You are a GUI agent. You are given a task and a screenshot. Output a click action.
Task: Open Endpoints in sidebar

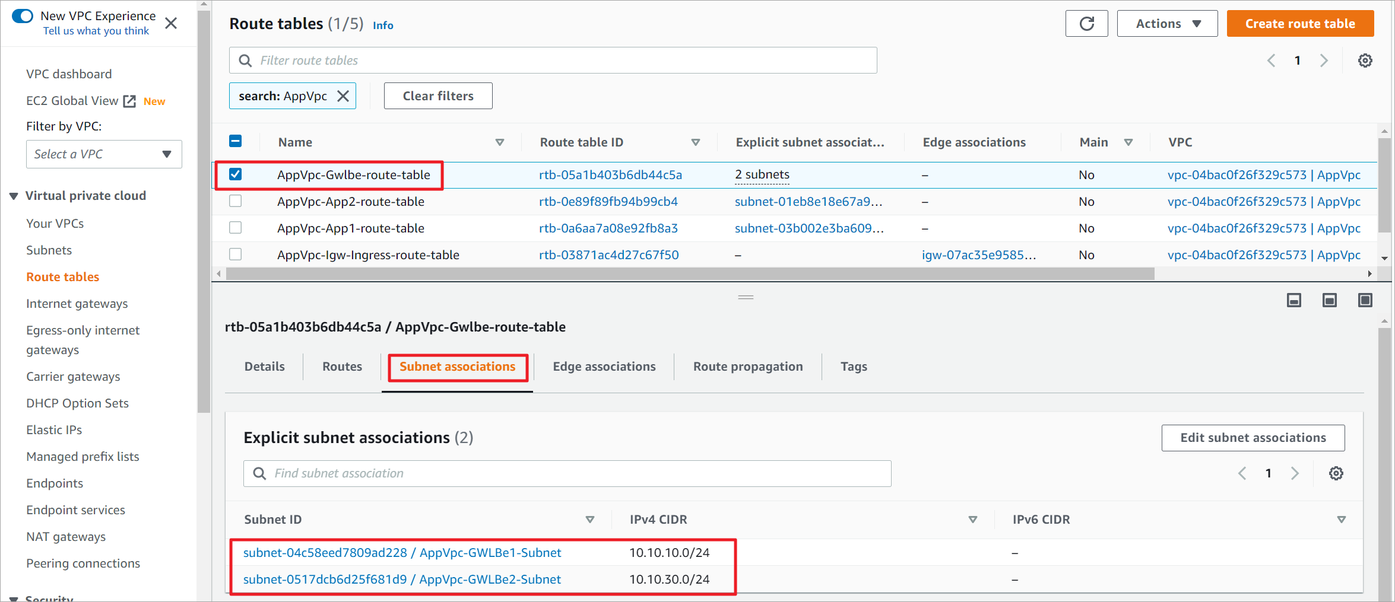coord(55,483)
